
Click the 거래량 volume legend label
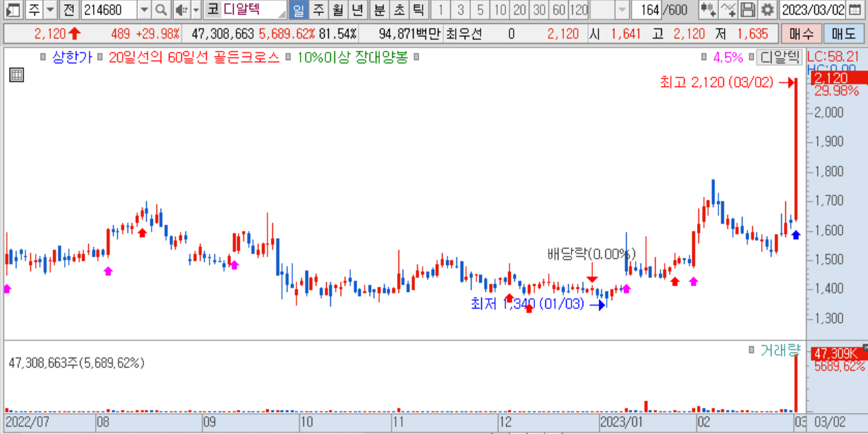pyautogui.click(x=781, y=350)
